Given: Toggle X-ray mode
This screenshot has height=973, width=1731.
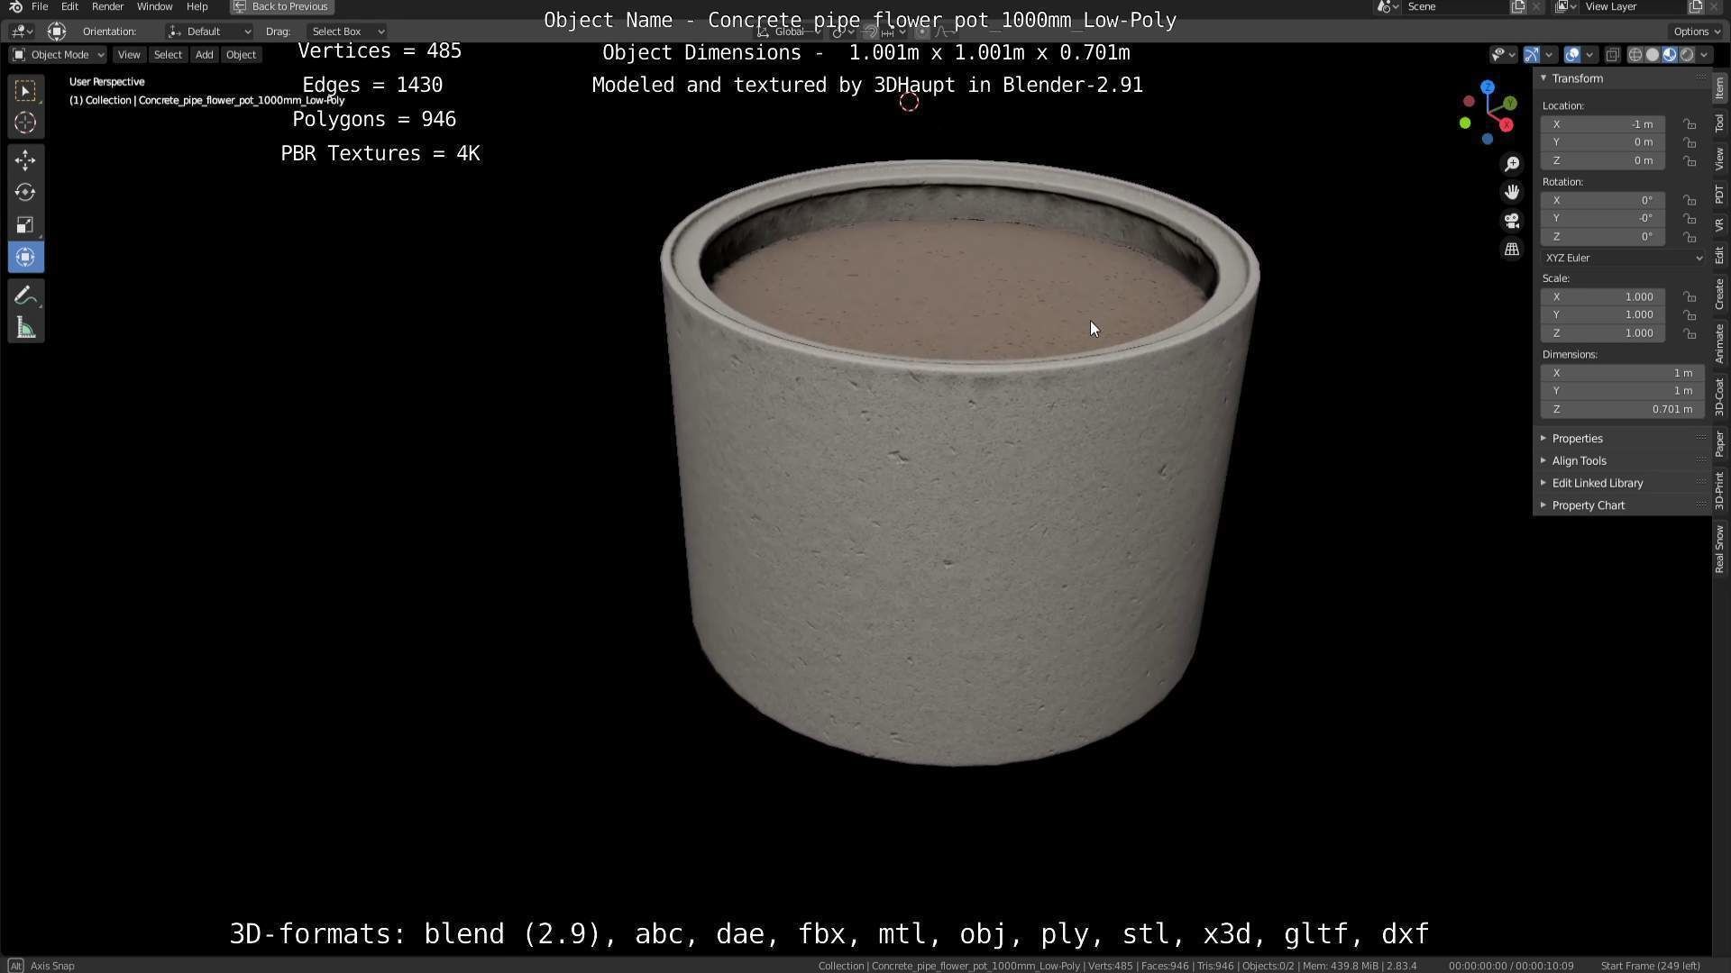Looking at the screenshot, I should click(x=1613, y=55).
